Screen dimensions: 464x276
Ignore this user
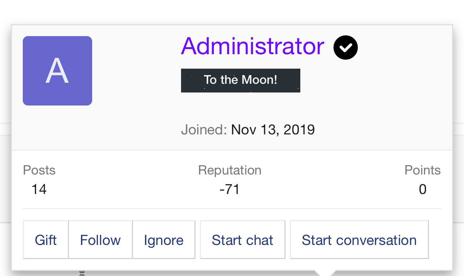(x=164, y=240)
